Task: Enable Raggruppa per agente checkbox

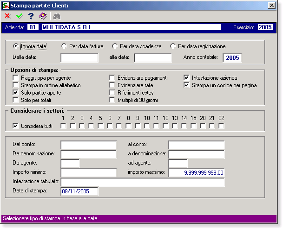Action: 15,78
